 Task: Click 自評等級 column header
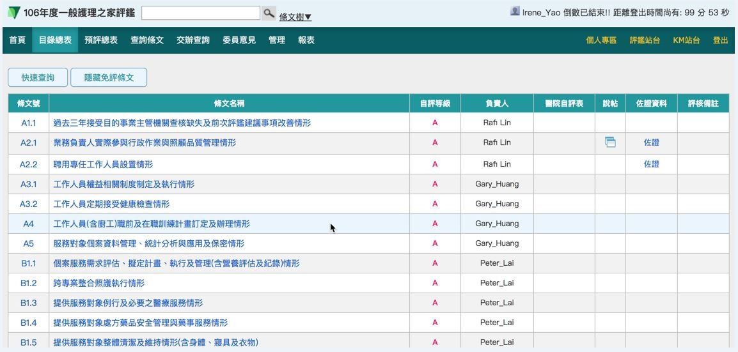[x=435, y=103]
